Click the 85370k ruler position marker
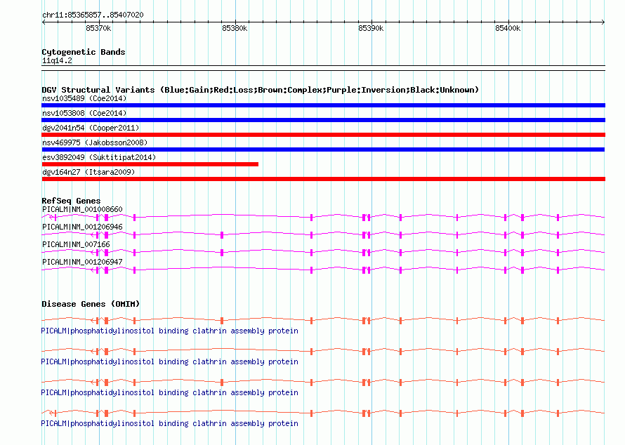Screen dimensions: 625x445 point(98,29)
